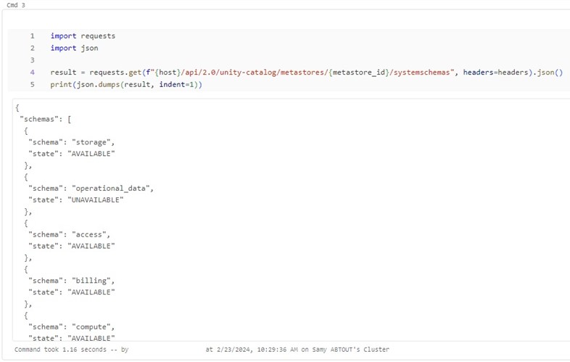Select line number 1 in code gutter
Viewport: 570px width, 362px height.
33,36
